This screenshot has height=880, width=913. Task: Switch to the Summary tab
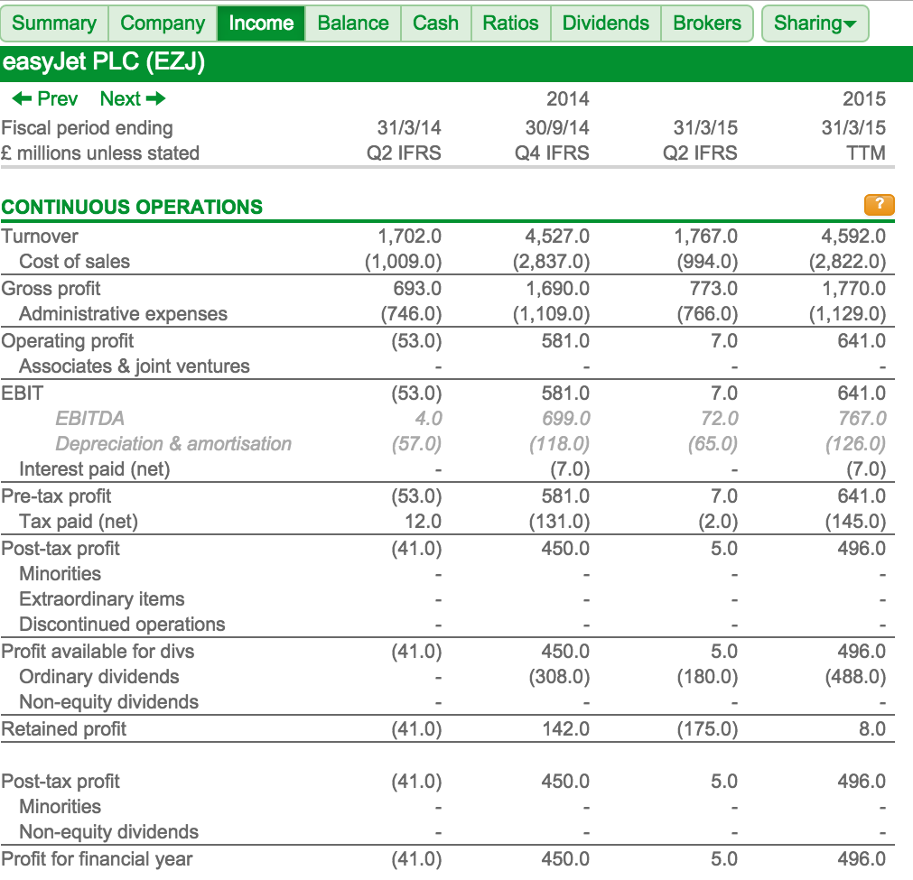point(54,23)
